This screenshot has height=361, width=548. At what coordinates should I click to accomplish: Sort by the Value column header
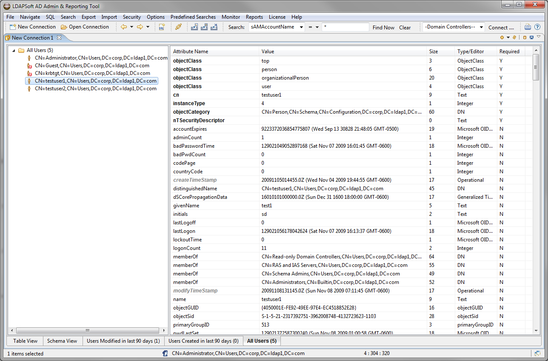343,52
